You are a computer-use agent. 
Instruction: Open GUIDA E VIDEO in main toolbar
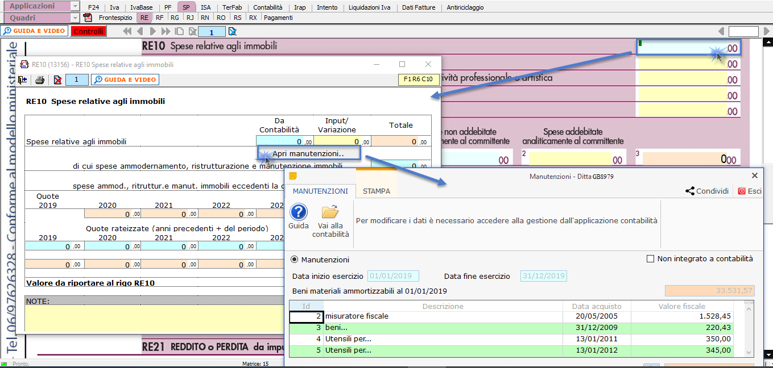34,31
